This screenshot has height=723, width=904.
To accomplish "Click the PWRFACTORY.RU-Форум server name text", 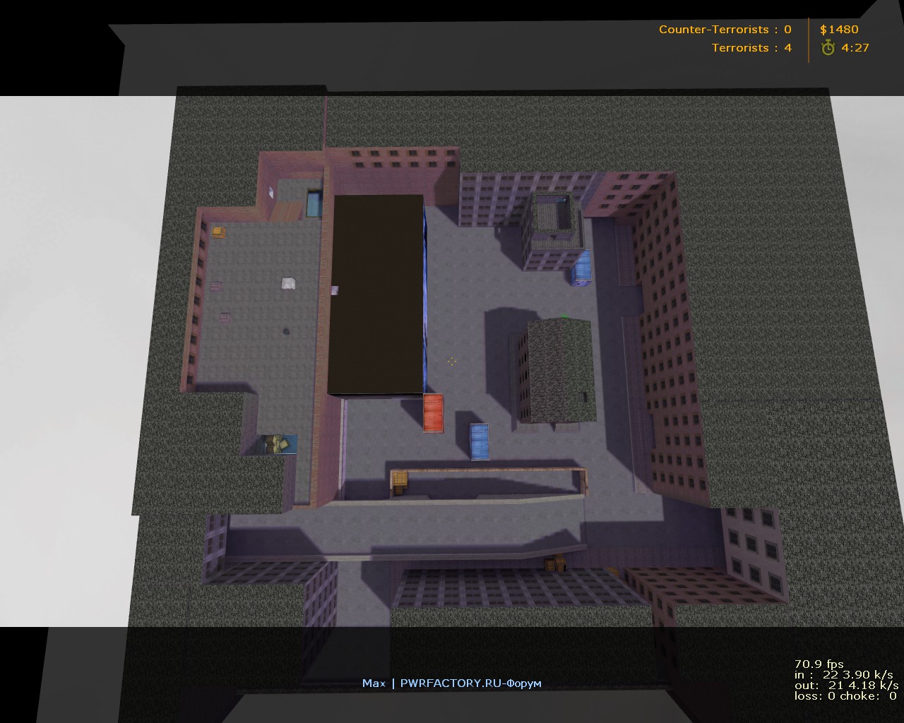I will [x=471, y=683].
